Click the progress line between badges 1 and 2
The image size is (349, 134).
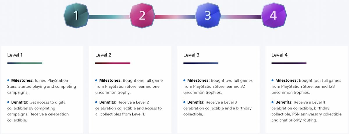click(x=109, y=16)
